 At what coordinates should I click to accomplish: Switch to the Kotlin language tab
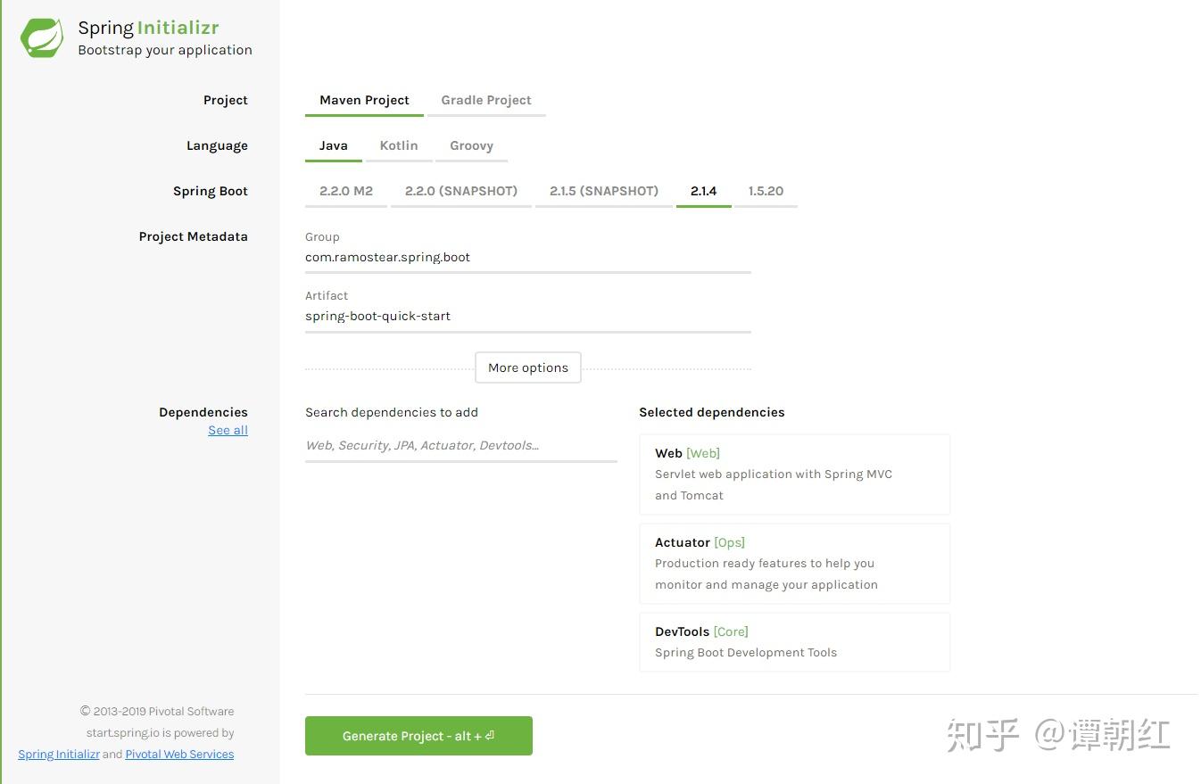pos(398,145)
